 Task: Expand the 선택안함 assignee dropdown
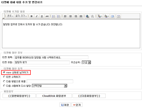coord(49,86)
